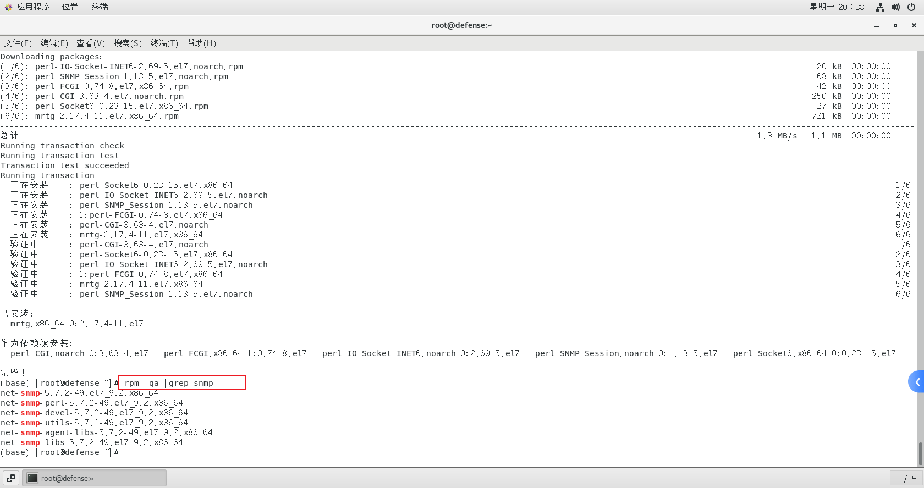Open the 应用程序 applications menu

(33, 7)
